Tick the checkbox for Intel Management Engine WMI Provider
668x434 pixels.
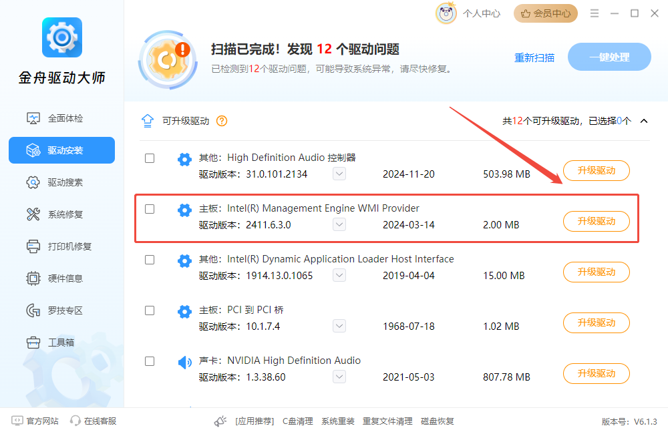[x=150, y=209]
